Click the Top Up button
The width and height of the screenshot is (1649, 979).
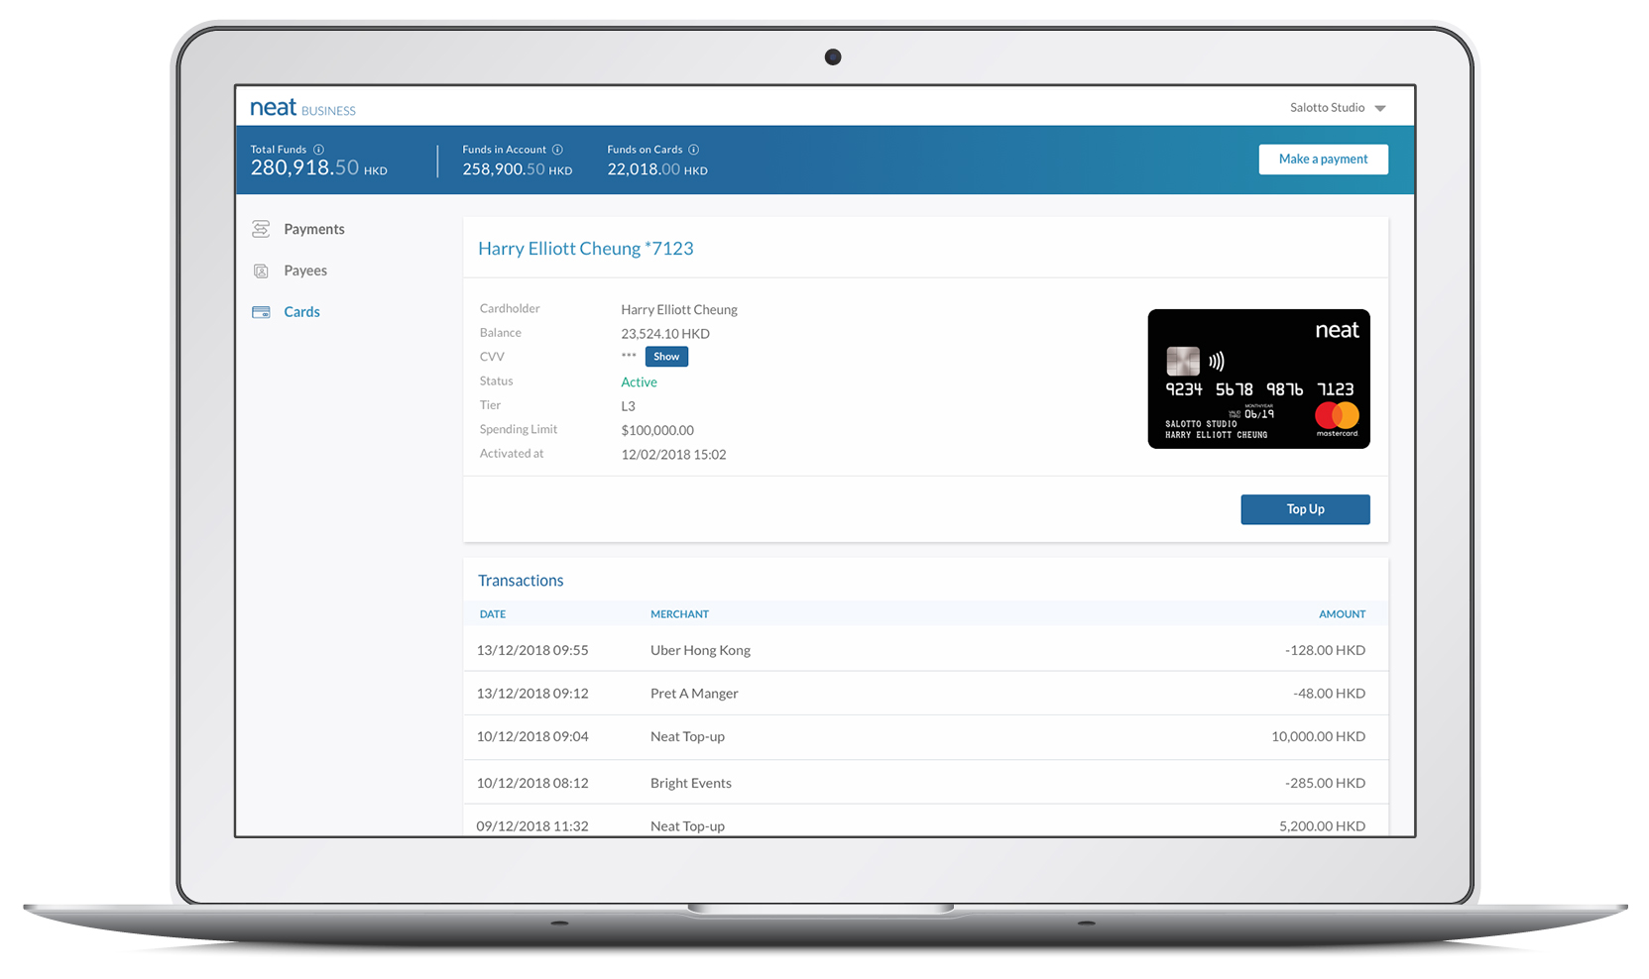[1305, 509]
